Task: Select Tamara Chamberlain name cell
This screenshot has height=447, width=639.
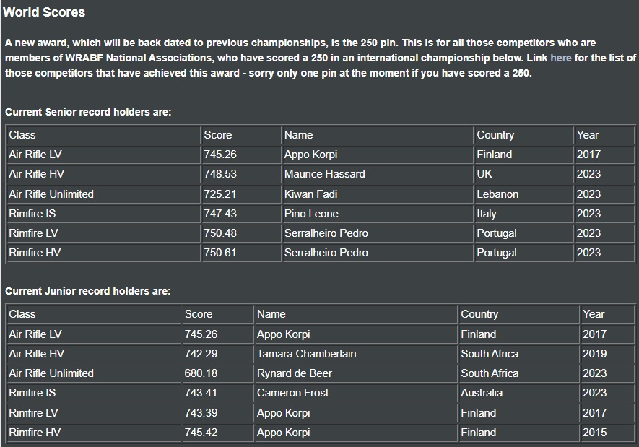Action: [x=356, y=354]
